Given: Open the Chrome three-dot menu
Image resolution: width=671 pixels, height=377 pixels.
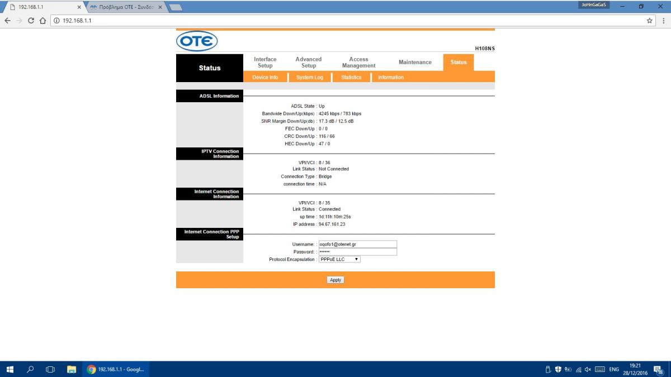Looking at the screenshot, I should pyautogui.click(x=663, y=20).
